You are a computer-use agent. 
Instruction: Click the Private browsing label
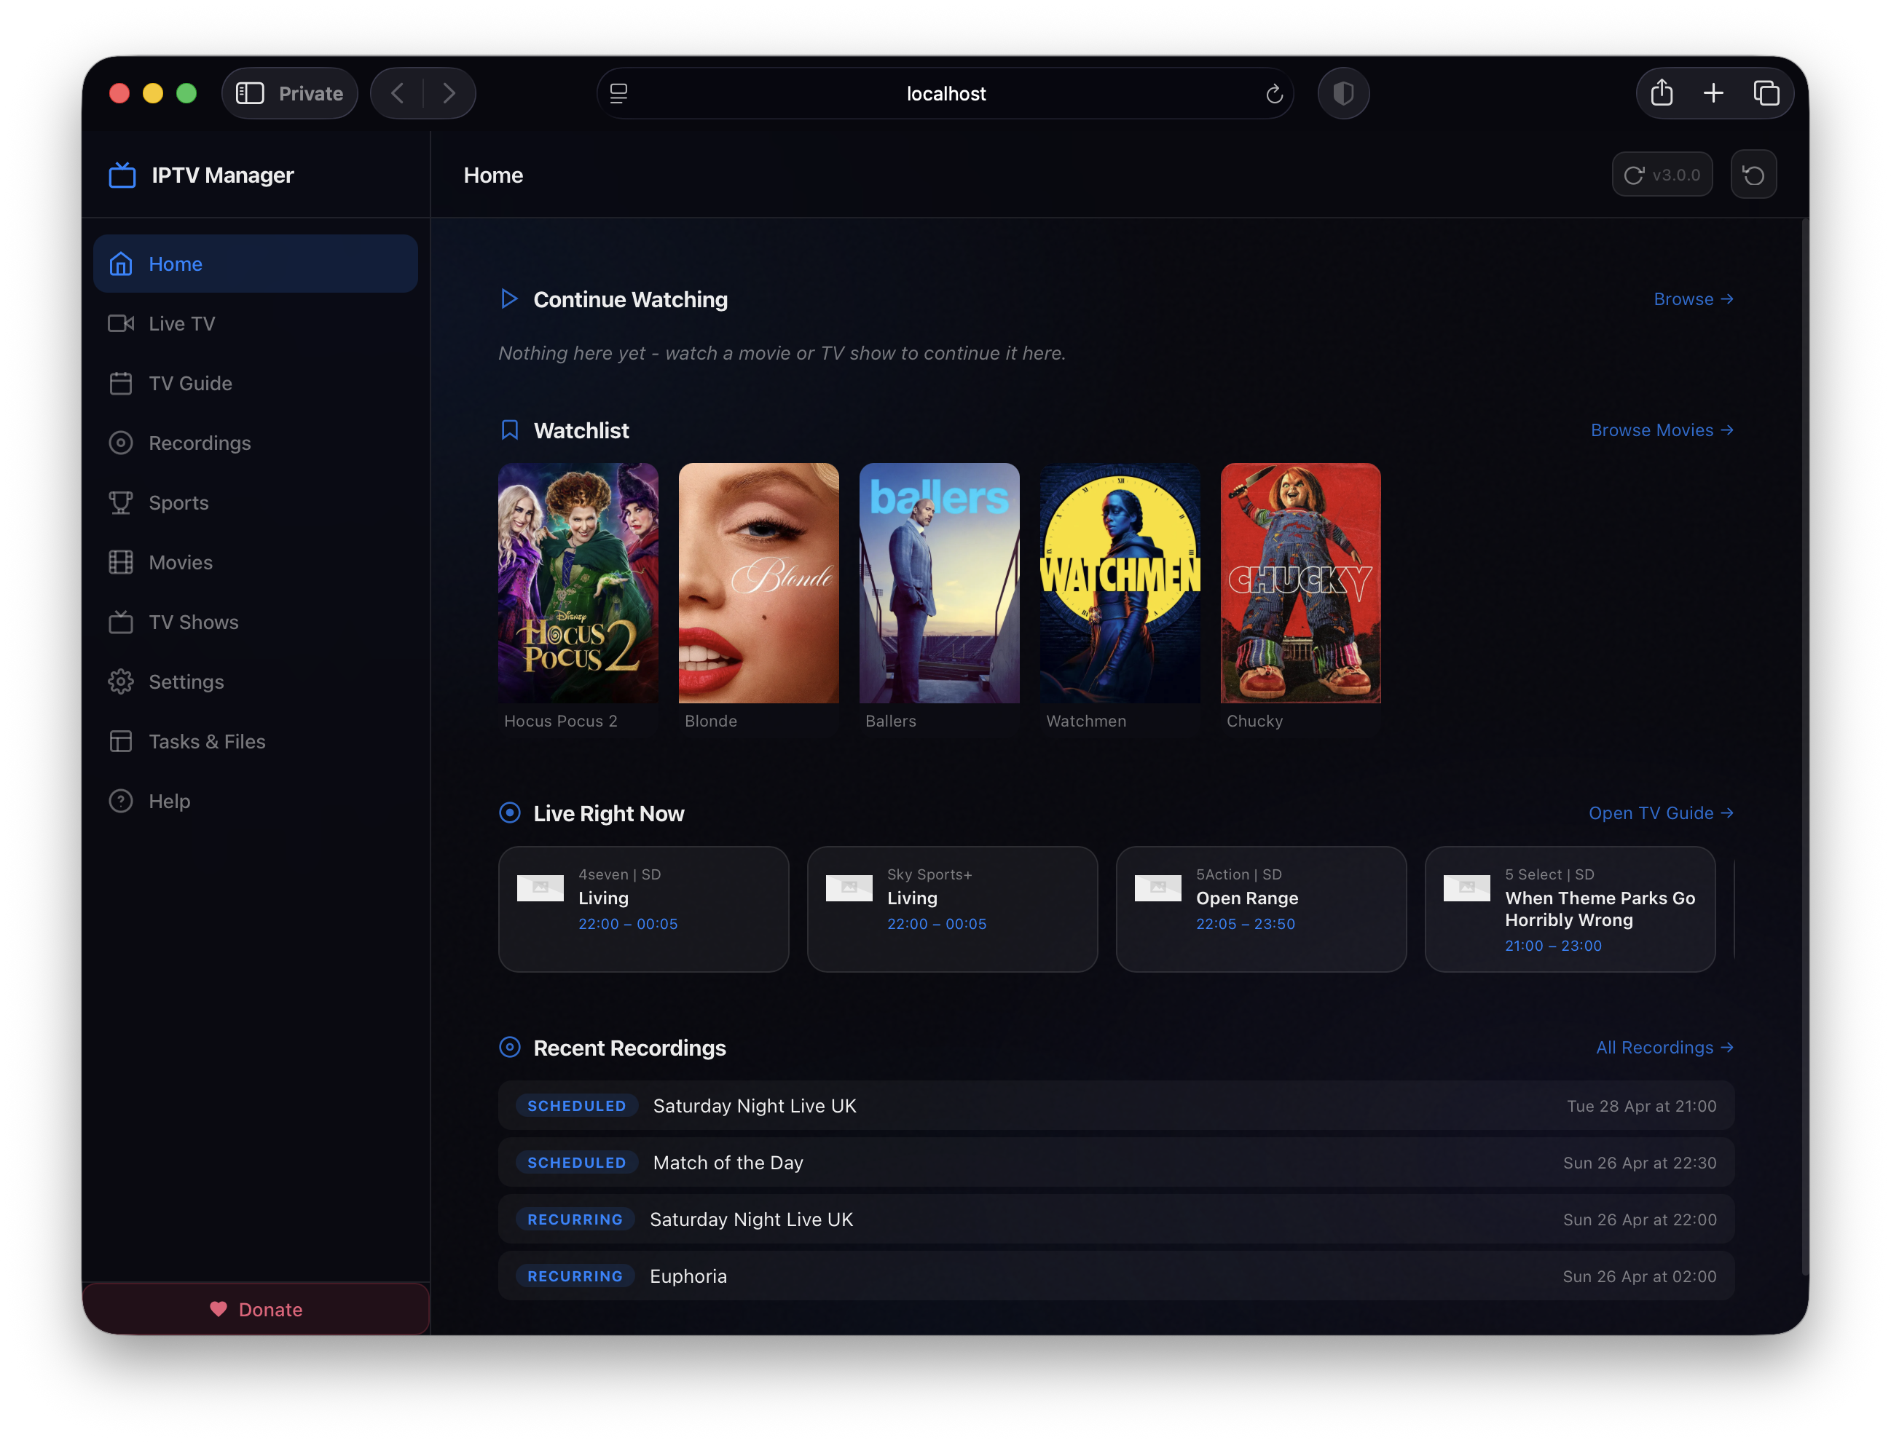(x=310, y=94)
